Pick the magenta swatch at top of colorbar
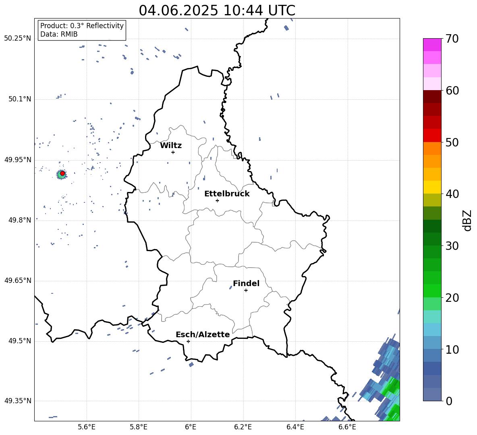477x435 pixels. point(432,45)
